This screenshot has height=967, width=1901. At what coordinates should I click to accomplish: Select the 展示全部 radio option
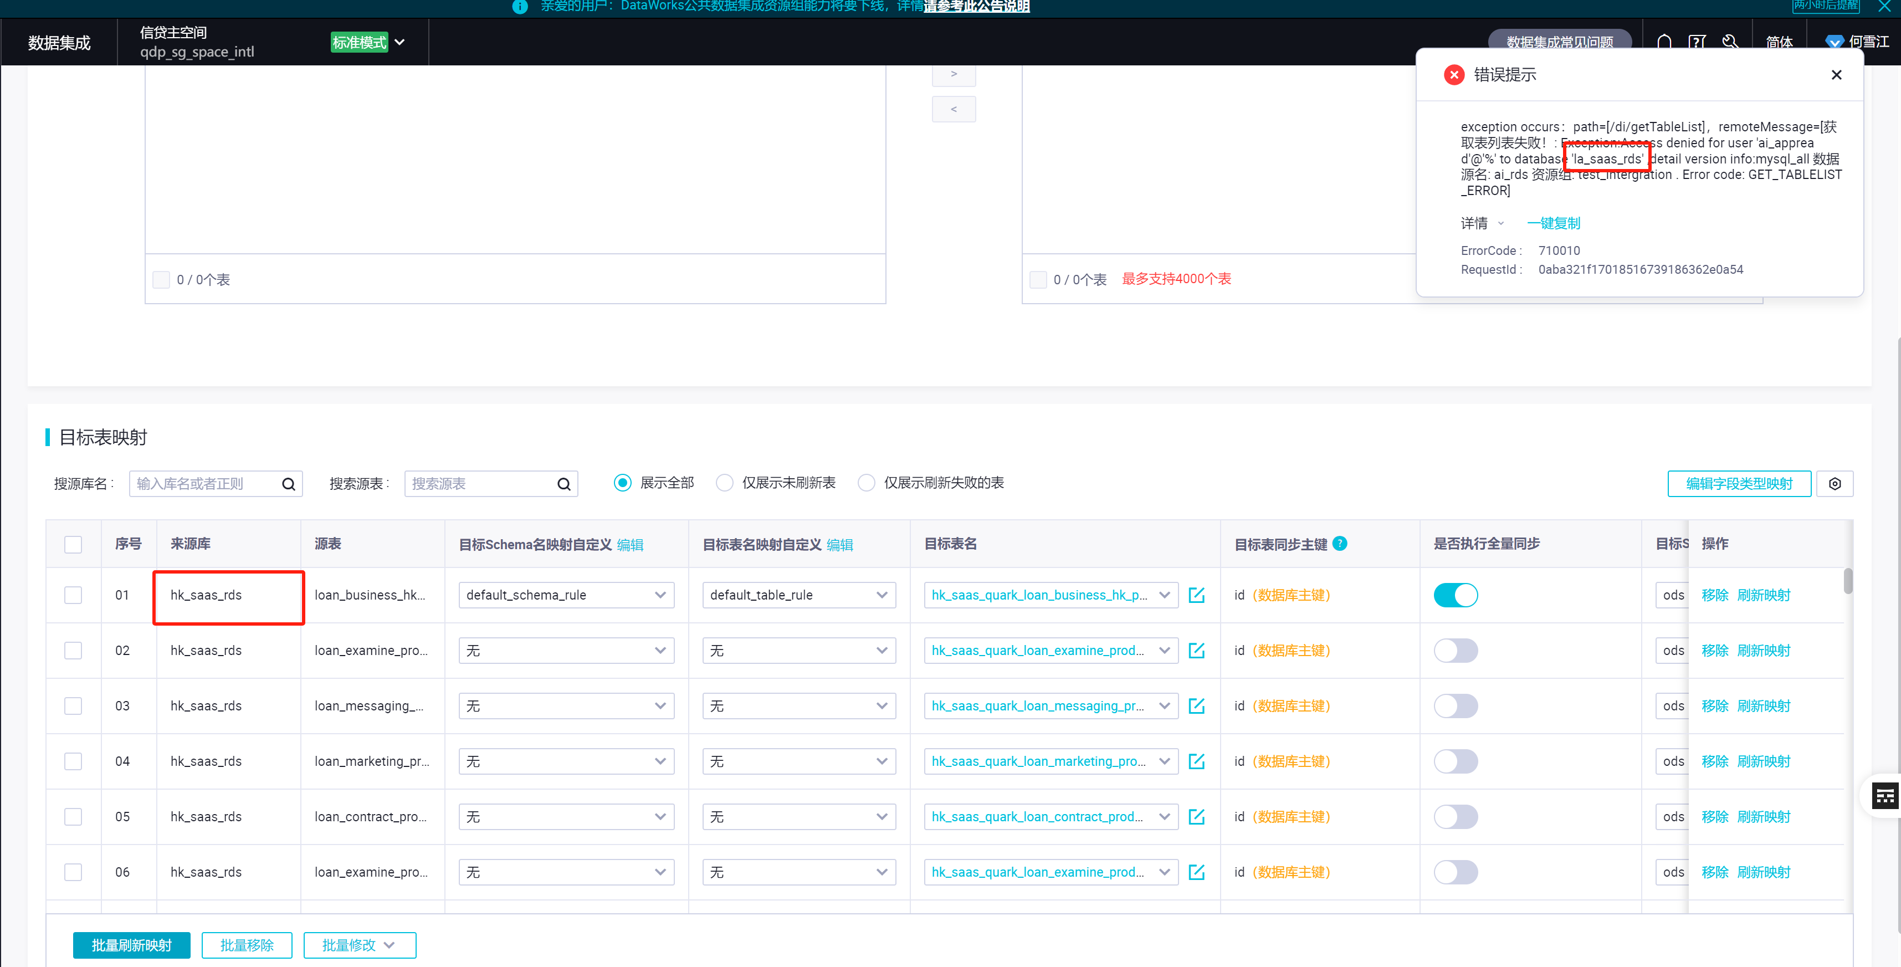click(x=623, y=483)
